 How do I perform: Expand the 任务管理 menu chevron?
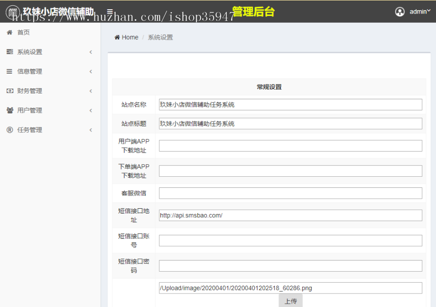tap(91, 130)
